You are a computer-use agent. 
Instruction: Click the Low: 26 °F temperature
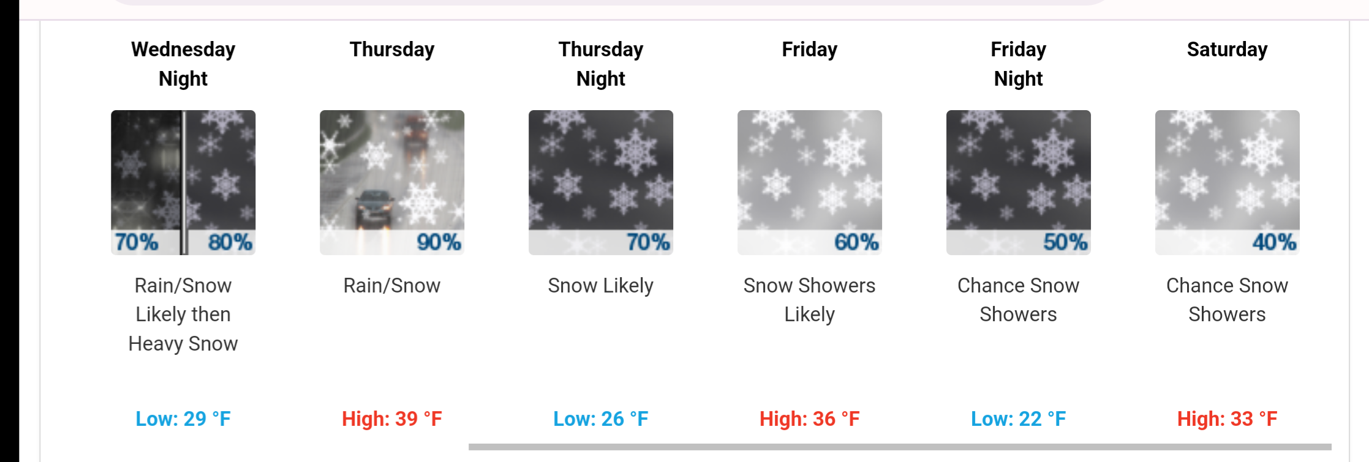click(601, 419)
